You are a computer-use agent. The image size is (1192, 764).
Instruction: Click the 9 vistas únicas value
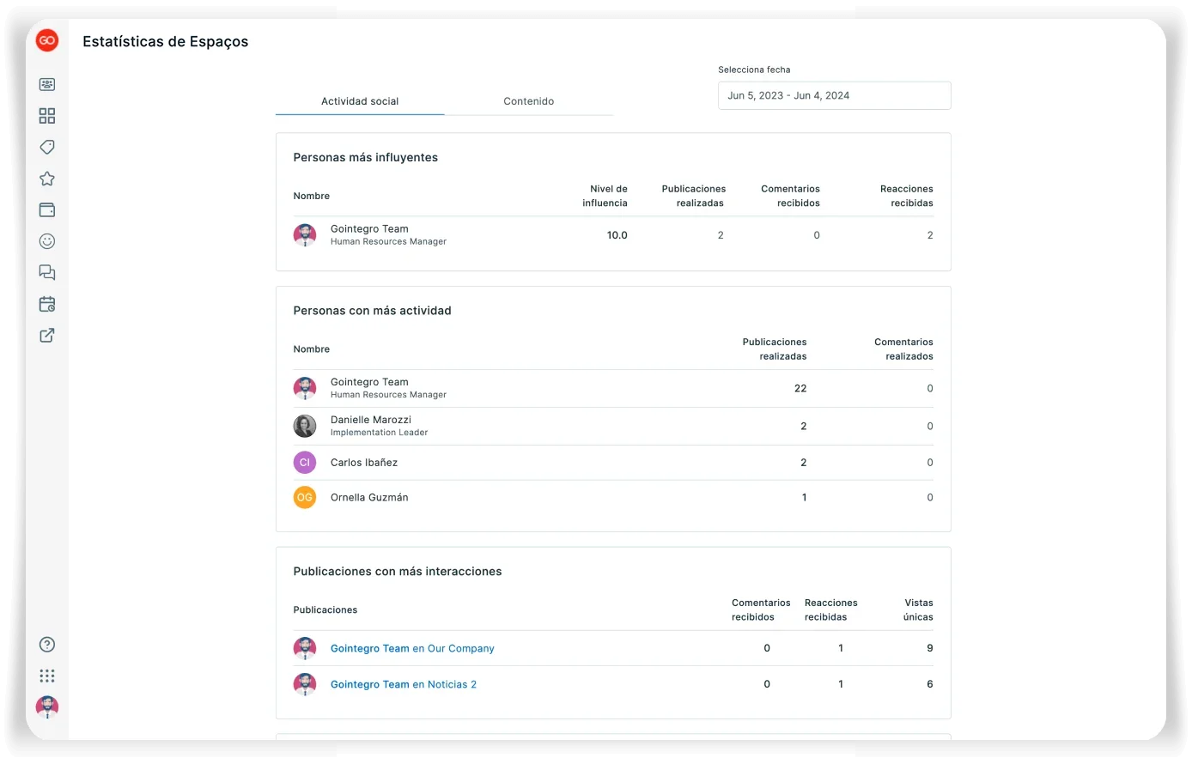click(930, 648)
